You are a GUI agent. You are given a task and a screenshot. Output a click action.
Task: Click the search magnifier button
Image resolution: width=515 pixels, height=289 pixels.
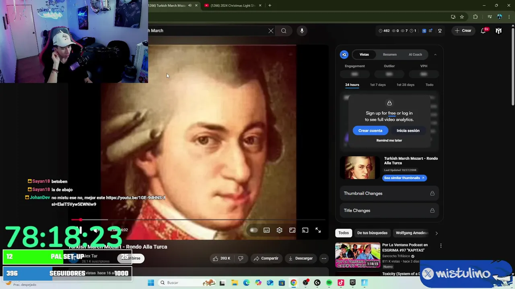[x=284, y=31]
